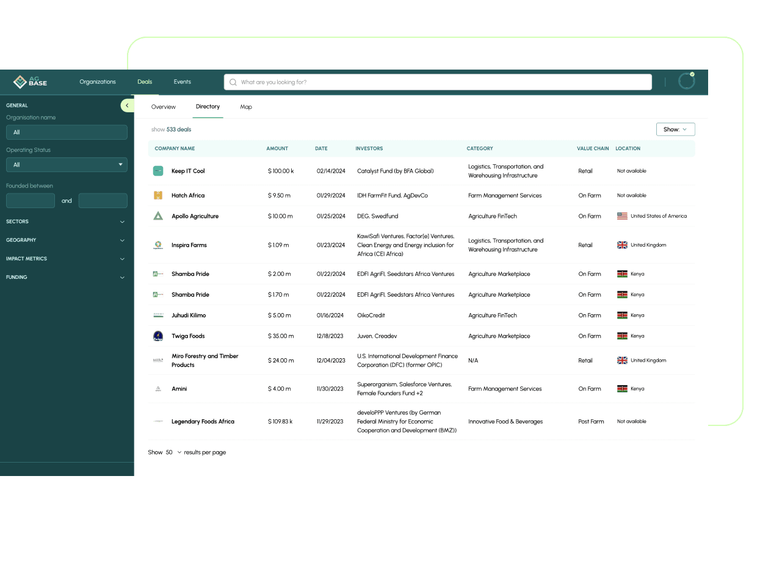Click the UK flag in Miro Forestry row

pos(622,361)
